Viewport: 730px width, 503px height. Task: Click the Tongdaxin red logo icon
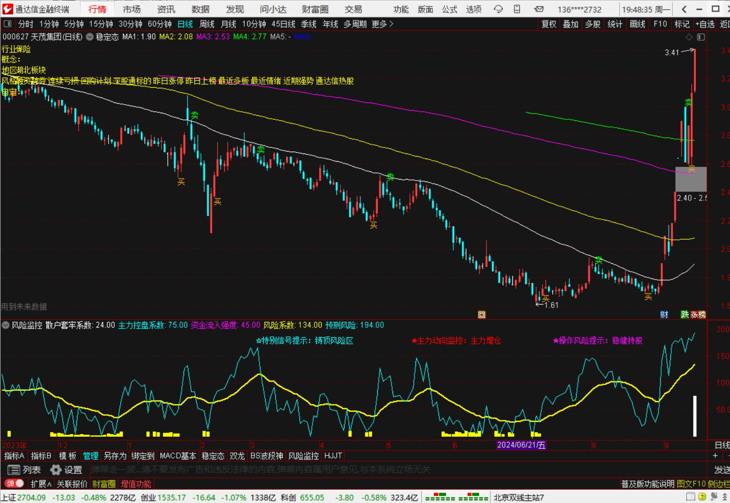click(x=7, y=9)
